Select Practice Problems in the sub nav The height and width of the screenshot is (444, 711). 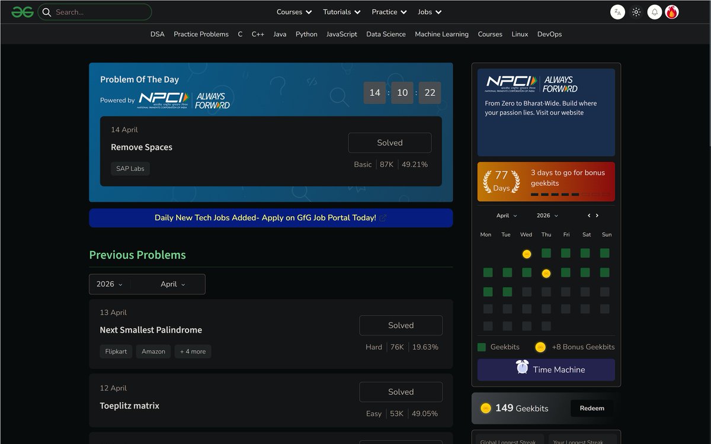(x=201, y=34)
